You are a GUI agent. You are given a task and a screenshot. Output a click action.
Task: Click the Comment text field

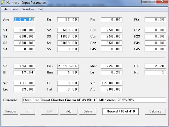pos(94,100)
